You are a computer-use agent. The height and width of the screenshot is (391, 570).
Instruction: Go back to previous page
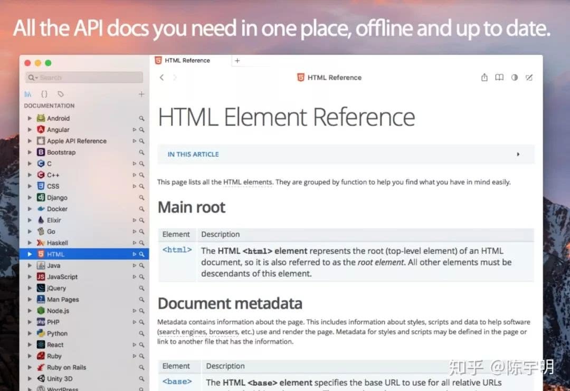click(x=162, y=78)
